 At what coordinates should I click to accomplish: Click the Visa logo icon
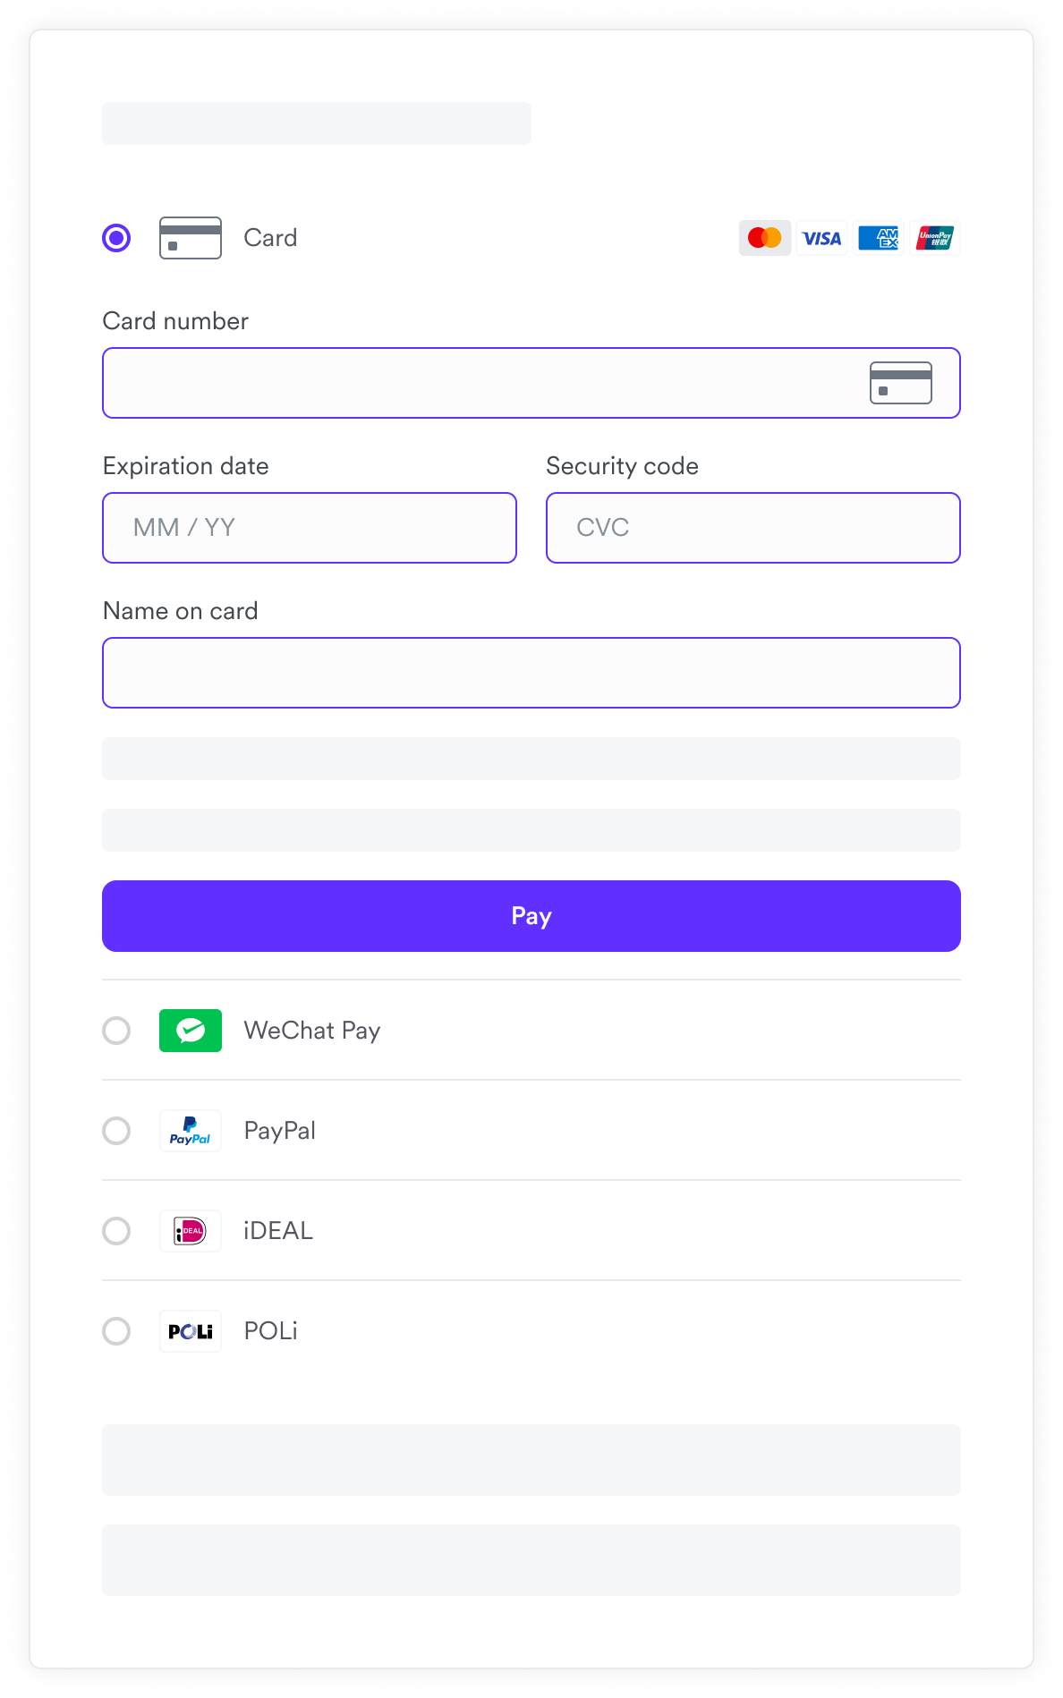(x=821, y=238)
